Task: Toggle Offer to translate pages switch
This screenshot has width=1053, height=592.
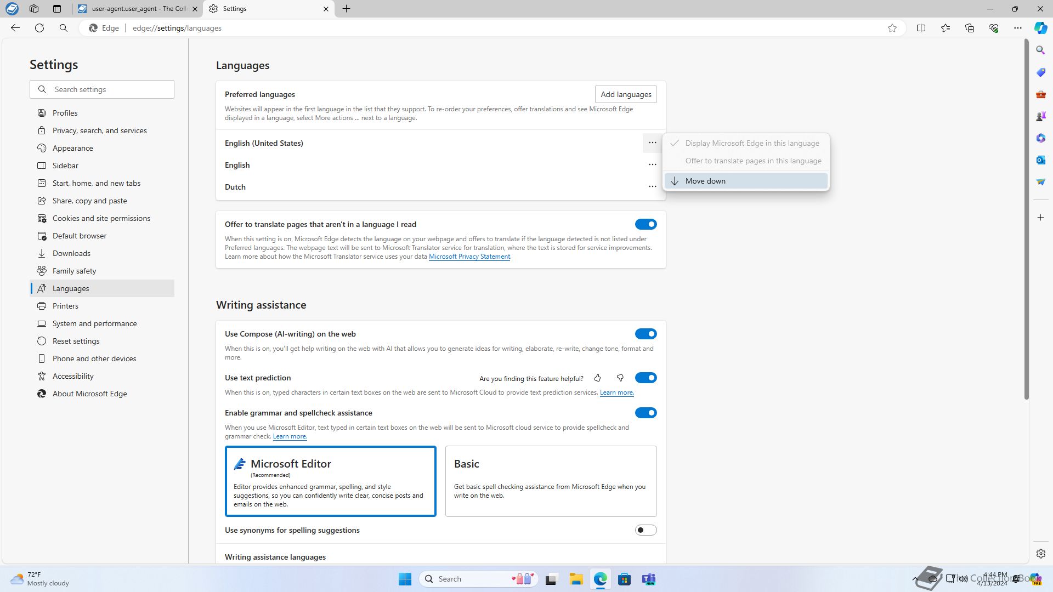Action: tap(646, 224)
